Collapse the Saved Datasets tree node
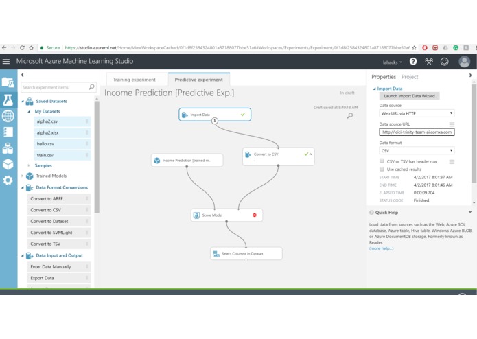Viewport: 477px width, 339px height. coord(23,102)
